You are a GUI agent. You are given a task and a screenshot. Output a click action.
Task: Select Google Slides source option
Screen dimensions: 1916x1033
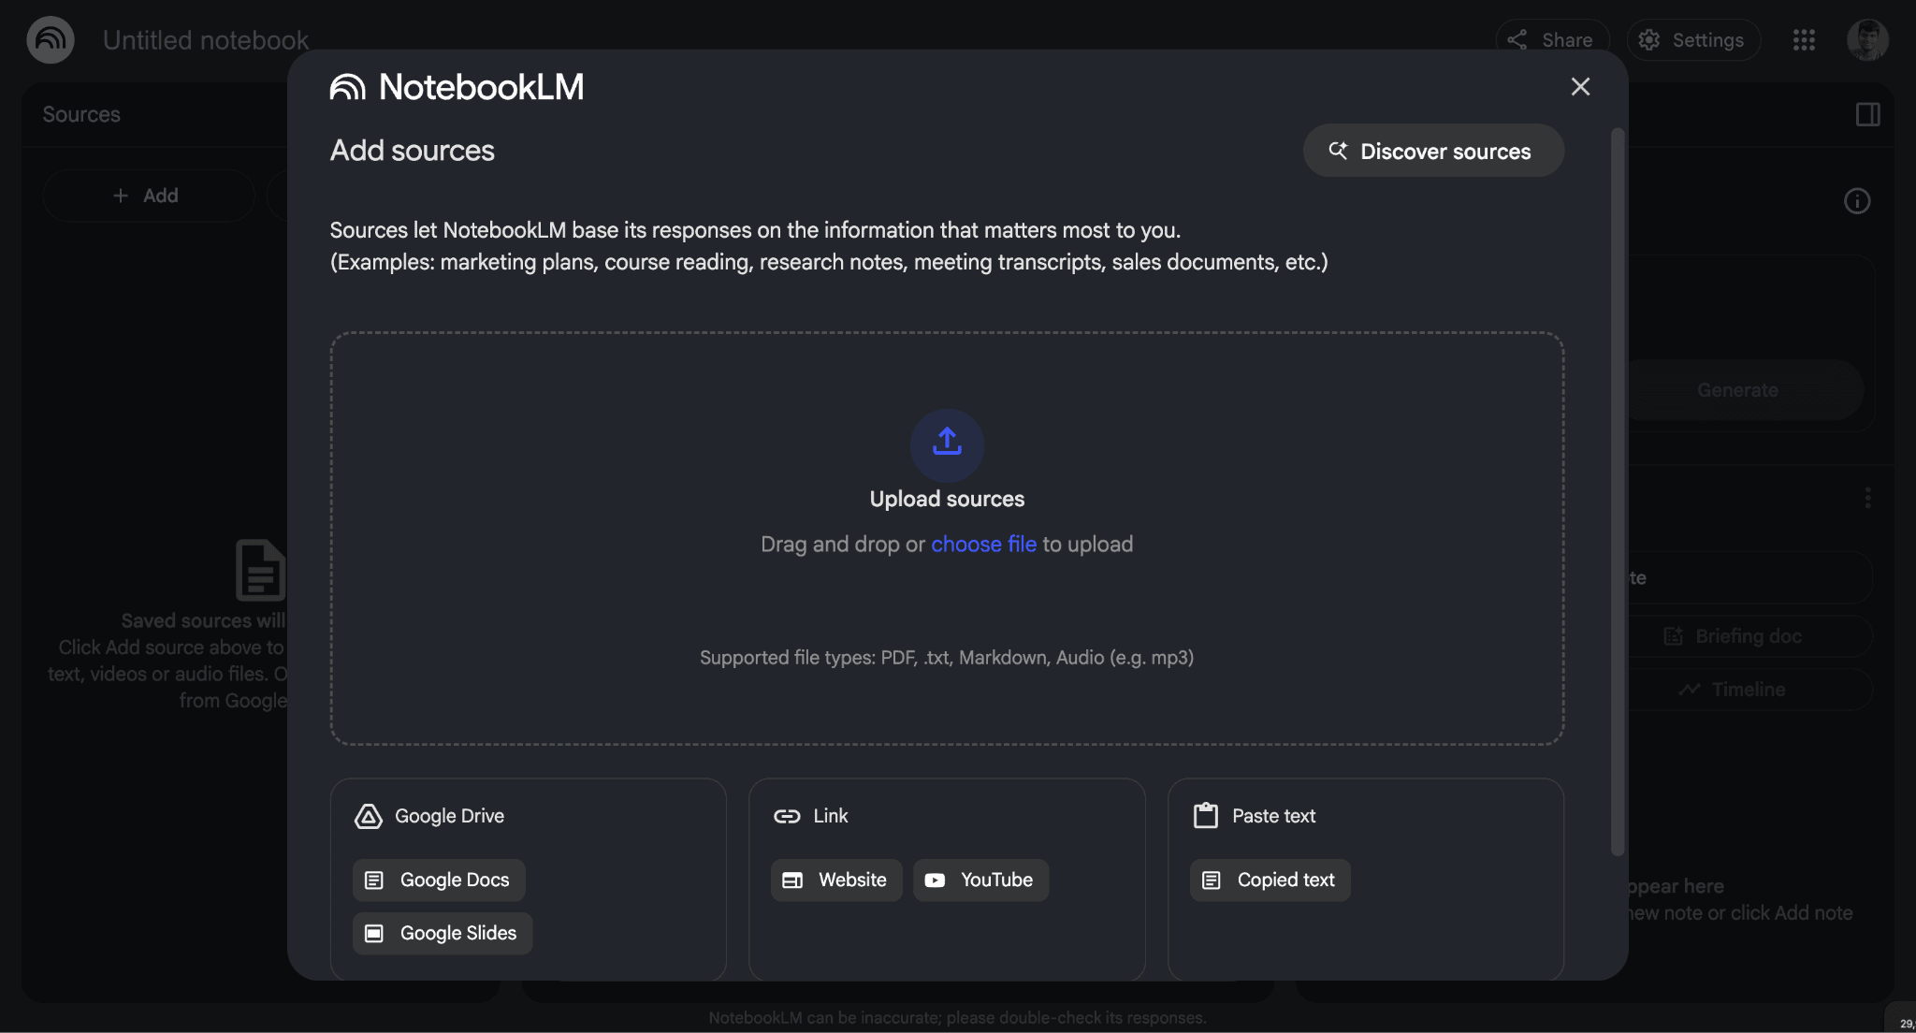(x=443, y=934)
